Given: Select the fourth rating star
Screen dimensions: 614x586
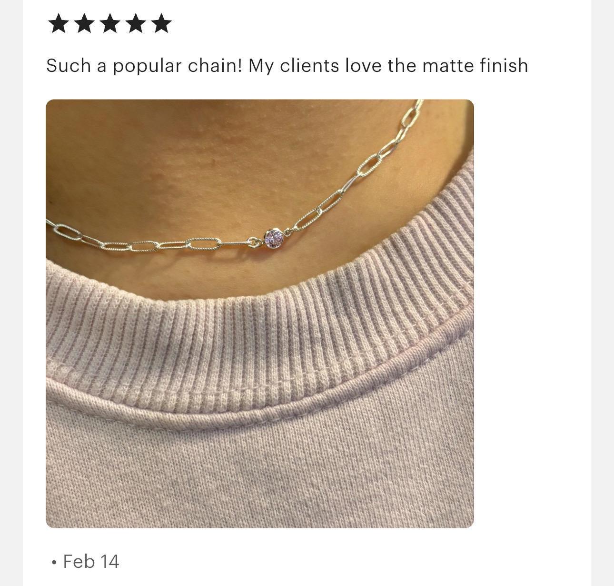Looking at the screenshot, I should [x=136, y=23].
